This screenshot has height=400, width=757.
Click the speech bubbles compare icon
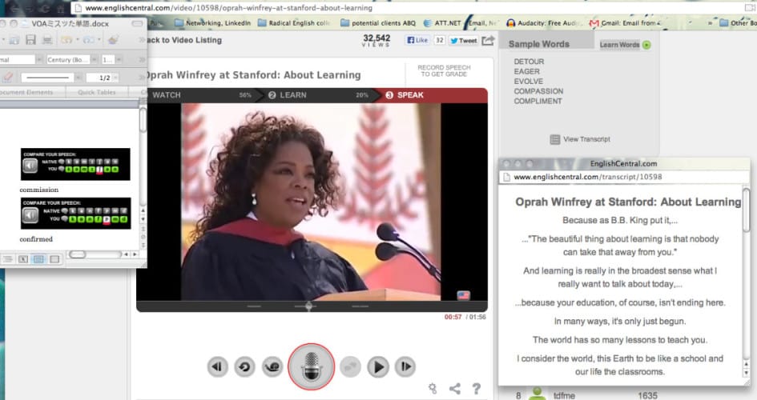[351, 367]
